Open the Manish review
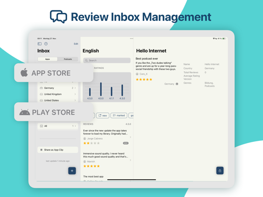Image resolution: width=263 pixels, height=197 pixels. pos(107,160)
